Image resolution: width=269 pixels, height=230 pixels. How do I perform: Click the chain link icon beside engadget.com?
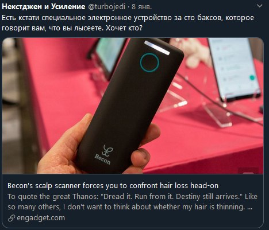click(x=11, y=218)
